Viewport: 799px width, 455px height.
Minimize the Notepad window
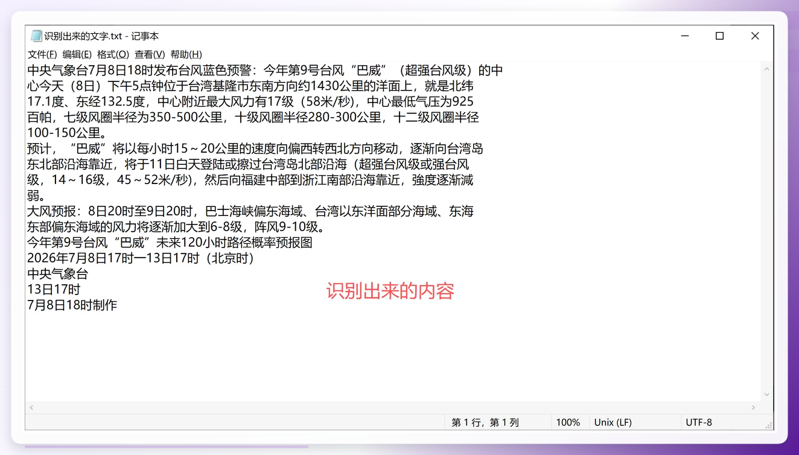[685, 36]
